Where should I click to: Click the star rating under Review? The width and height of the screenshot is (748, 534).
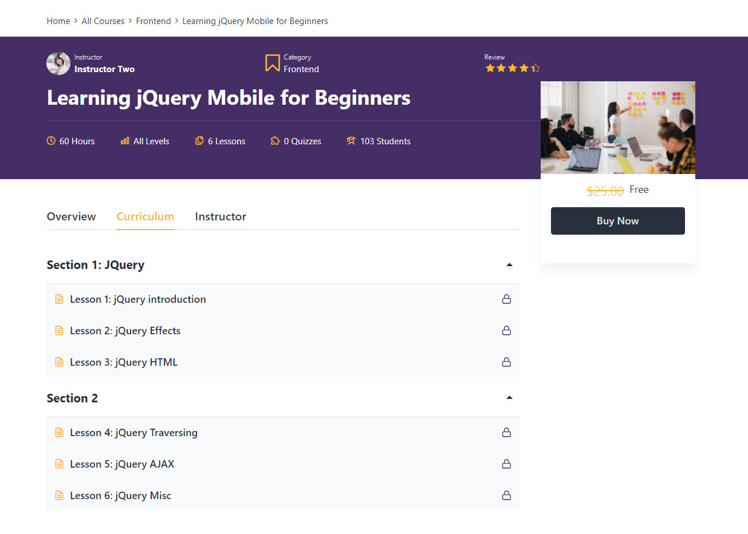513,68
